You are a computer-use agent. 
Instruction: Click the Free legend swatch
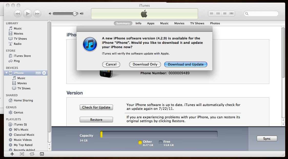[161, 142]
